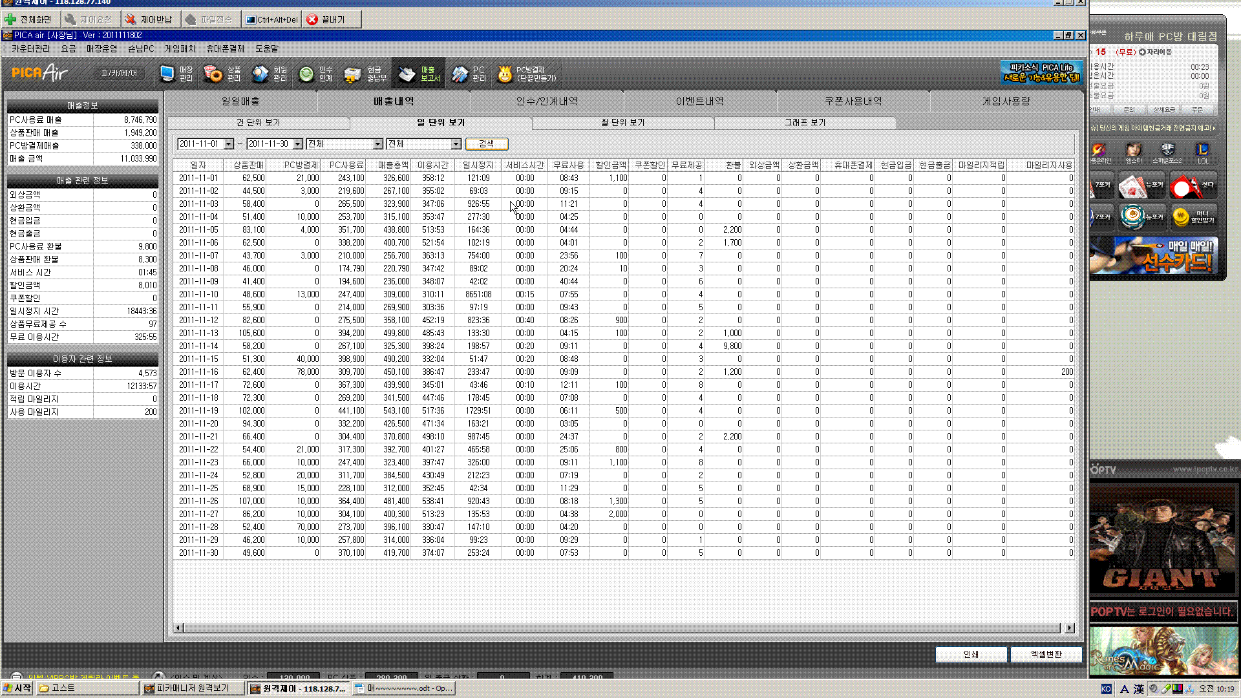Open the 카운터관리 menu

coord(30,48)
